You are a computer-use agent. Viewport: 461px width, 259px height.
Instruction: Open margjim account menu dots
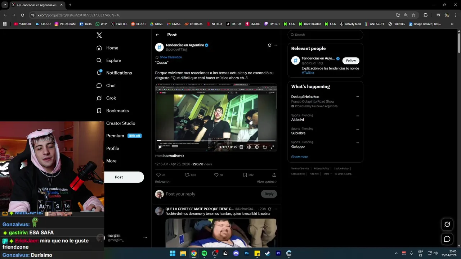(x=145, y=238)
